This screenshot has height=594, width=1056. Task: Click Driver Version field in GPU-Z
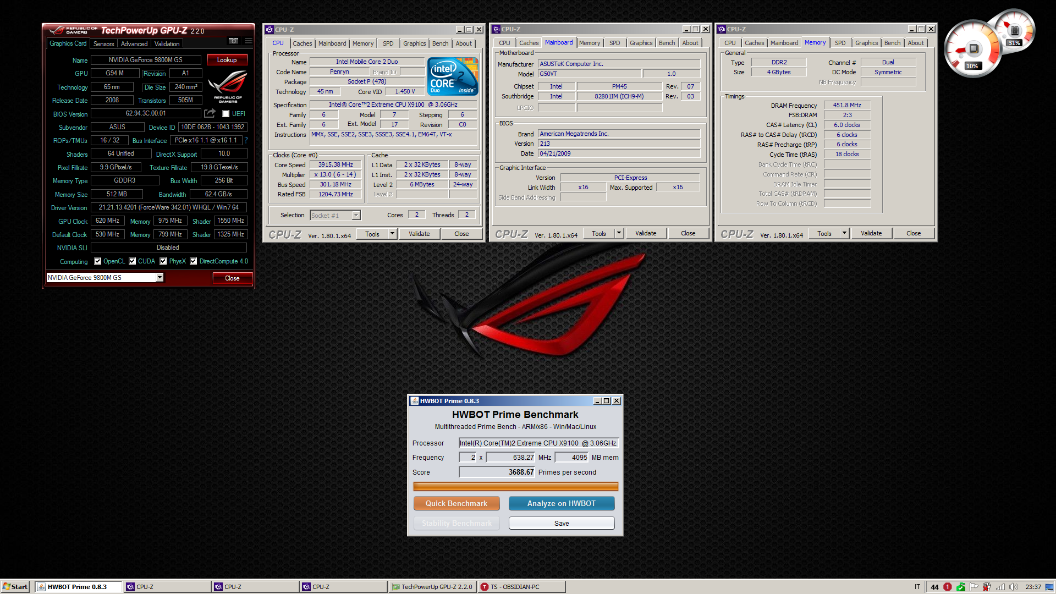tap(169, 207)
